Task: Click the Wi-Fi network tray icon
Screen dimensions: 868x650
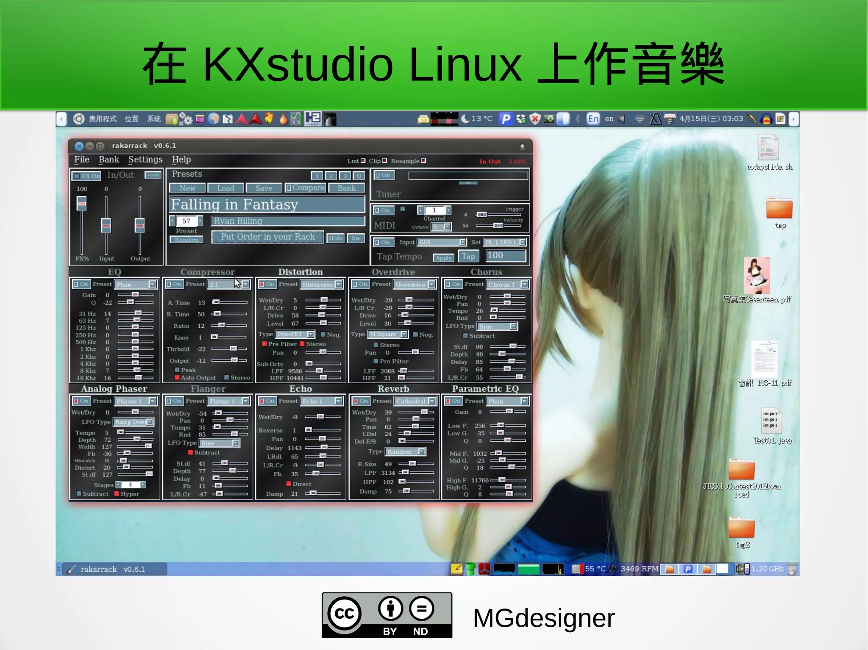Action: (640, 119)
